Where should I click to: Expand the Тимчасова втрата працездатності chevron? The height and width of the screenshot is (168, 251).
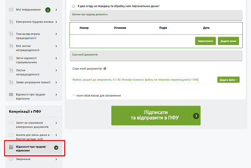pyautogui.click(x=56, y=35)
